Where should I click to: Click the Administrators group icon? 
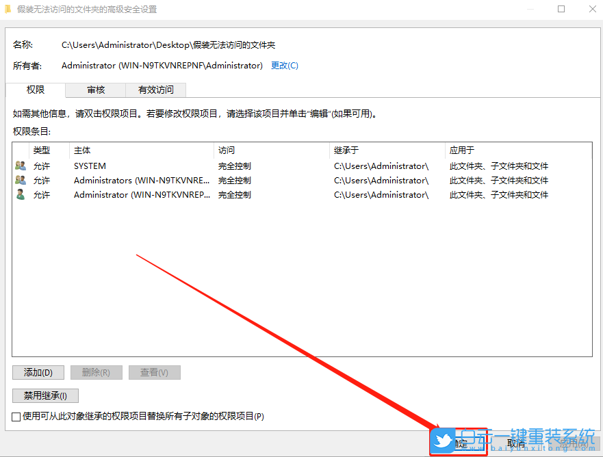pos(21,179)
